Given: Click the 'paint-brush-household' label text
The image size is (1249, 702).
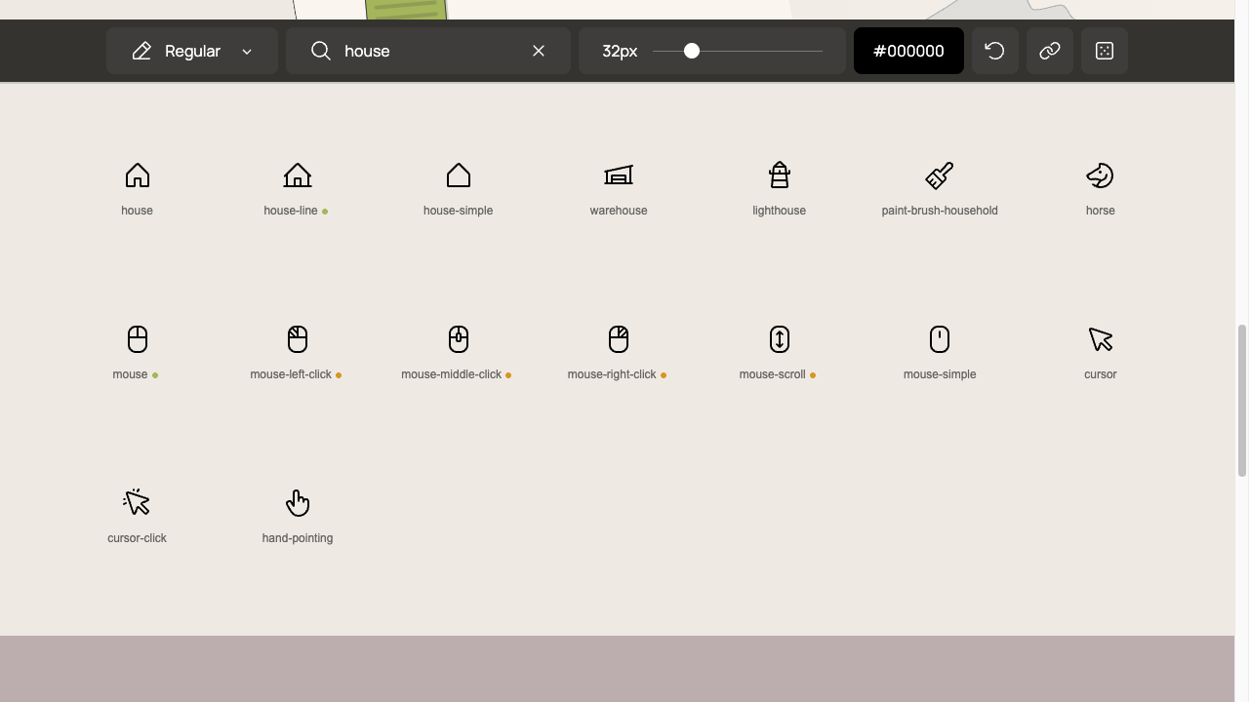Looking at the screenshot, I should (x=940, y=211).
